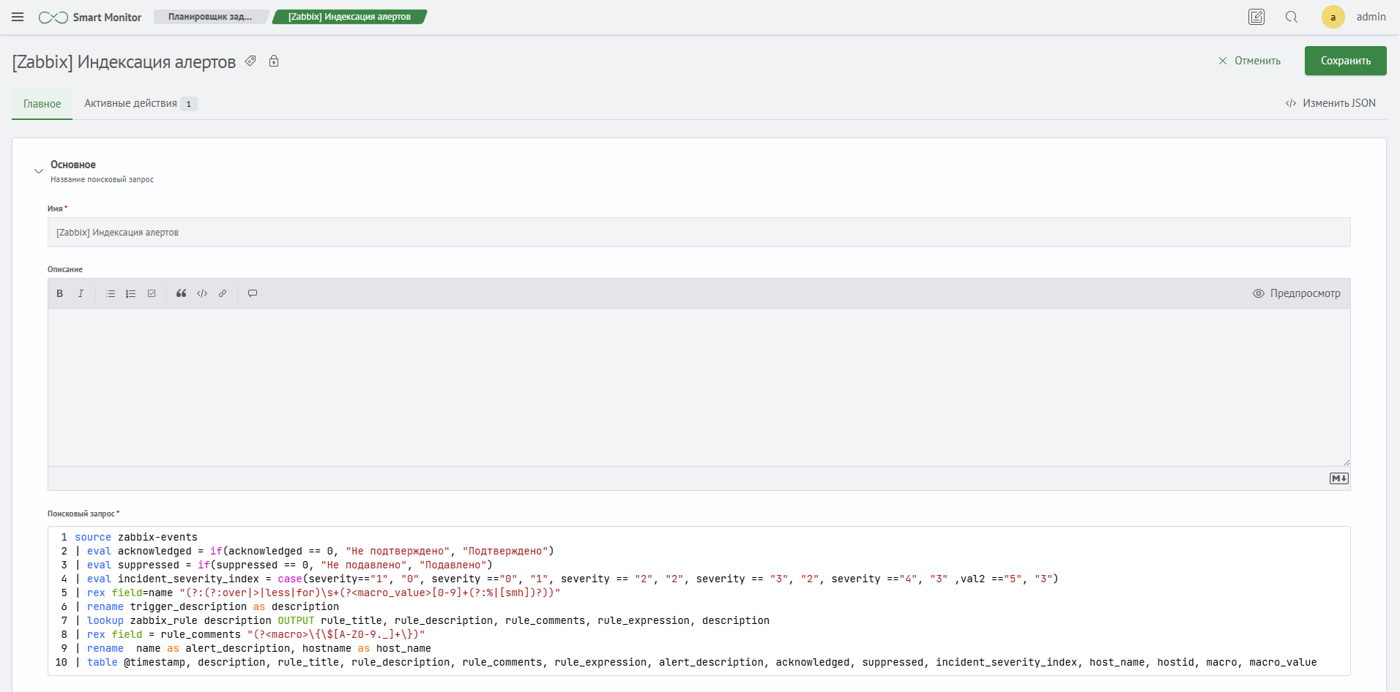Viewport: 1400px width, 692px height.
Task: Click the lock icon beside the title
Action: [274, 61]
